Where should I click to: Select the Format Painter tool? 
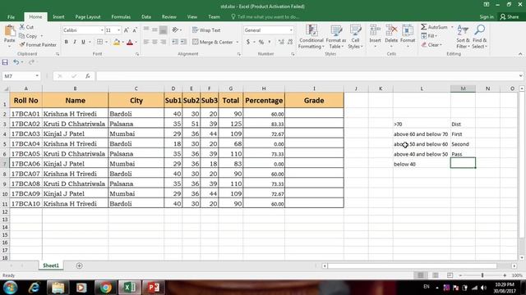pos(38,44)
